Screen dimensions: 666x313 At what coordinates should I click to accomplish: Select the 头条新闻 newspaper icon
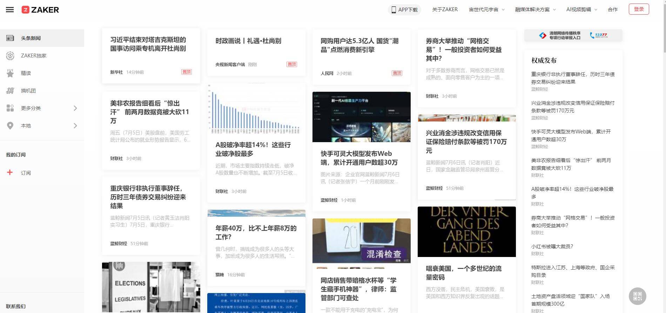(10, 38)
